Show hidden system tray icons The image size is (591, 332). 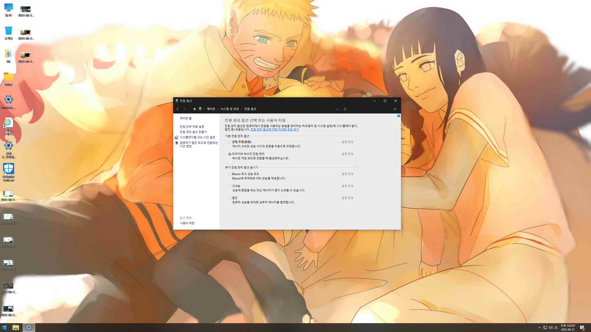click(539, 328)
